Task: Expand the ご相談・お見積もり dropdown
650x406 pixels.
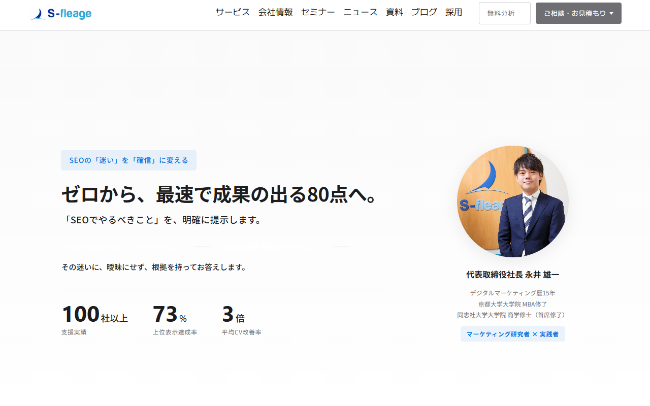Action: (575, 13)
